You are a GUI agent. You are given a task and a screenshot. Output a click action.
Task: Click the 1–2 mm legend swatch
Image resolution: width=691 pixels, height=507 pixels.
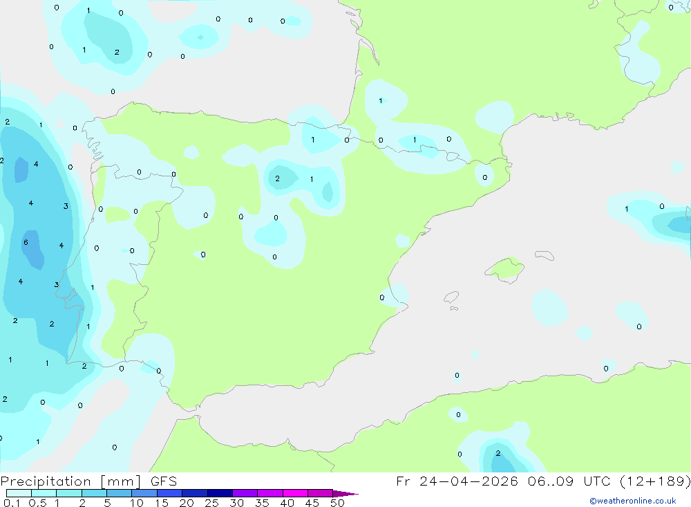[69, 493]
